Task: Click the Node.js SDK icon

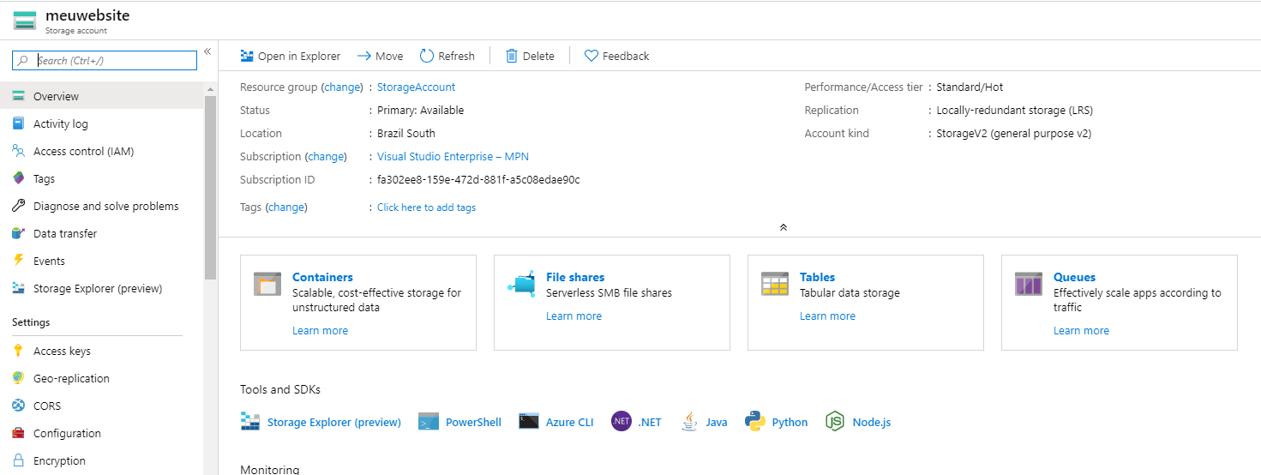Action: [x=834, y=422]
